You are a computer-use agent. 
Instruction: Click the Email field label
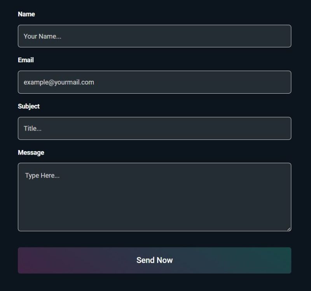coord(26,60)
